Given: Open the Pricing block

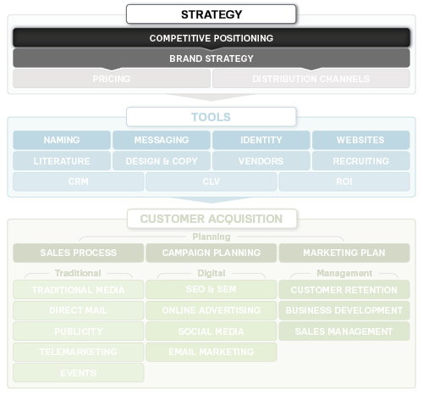Looking at the screenshot, I should click(x=112, y=79).
